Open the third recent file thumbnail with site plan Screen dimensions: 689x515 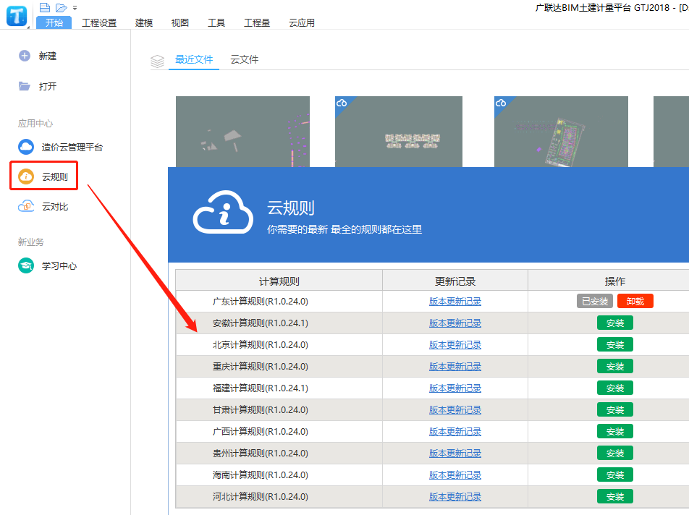(x=561, y=132)
